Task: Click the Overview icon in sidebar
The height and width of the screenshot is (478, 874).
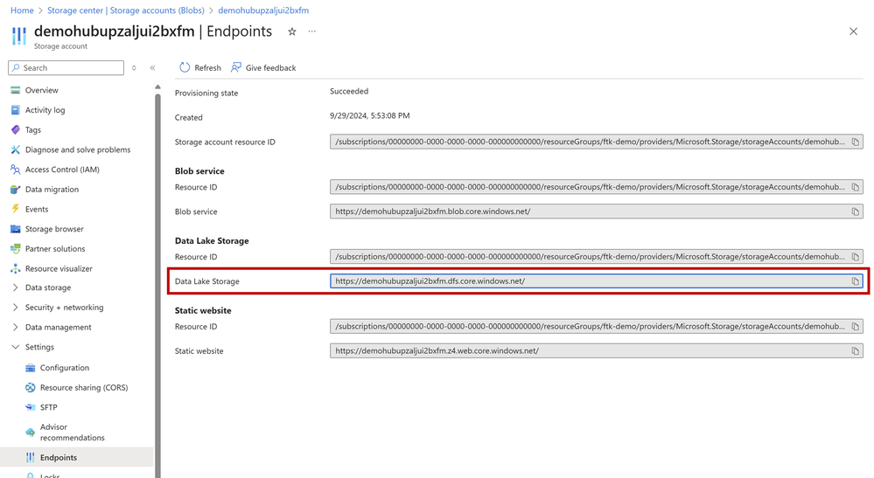Action: point(16,90)
